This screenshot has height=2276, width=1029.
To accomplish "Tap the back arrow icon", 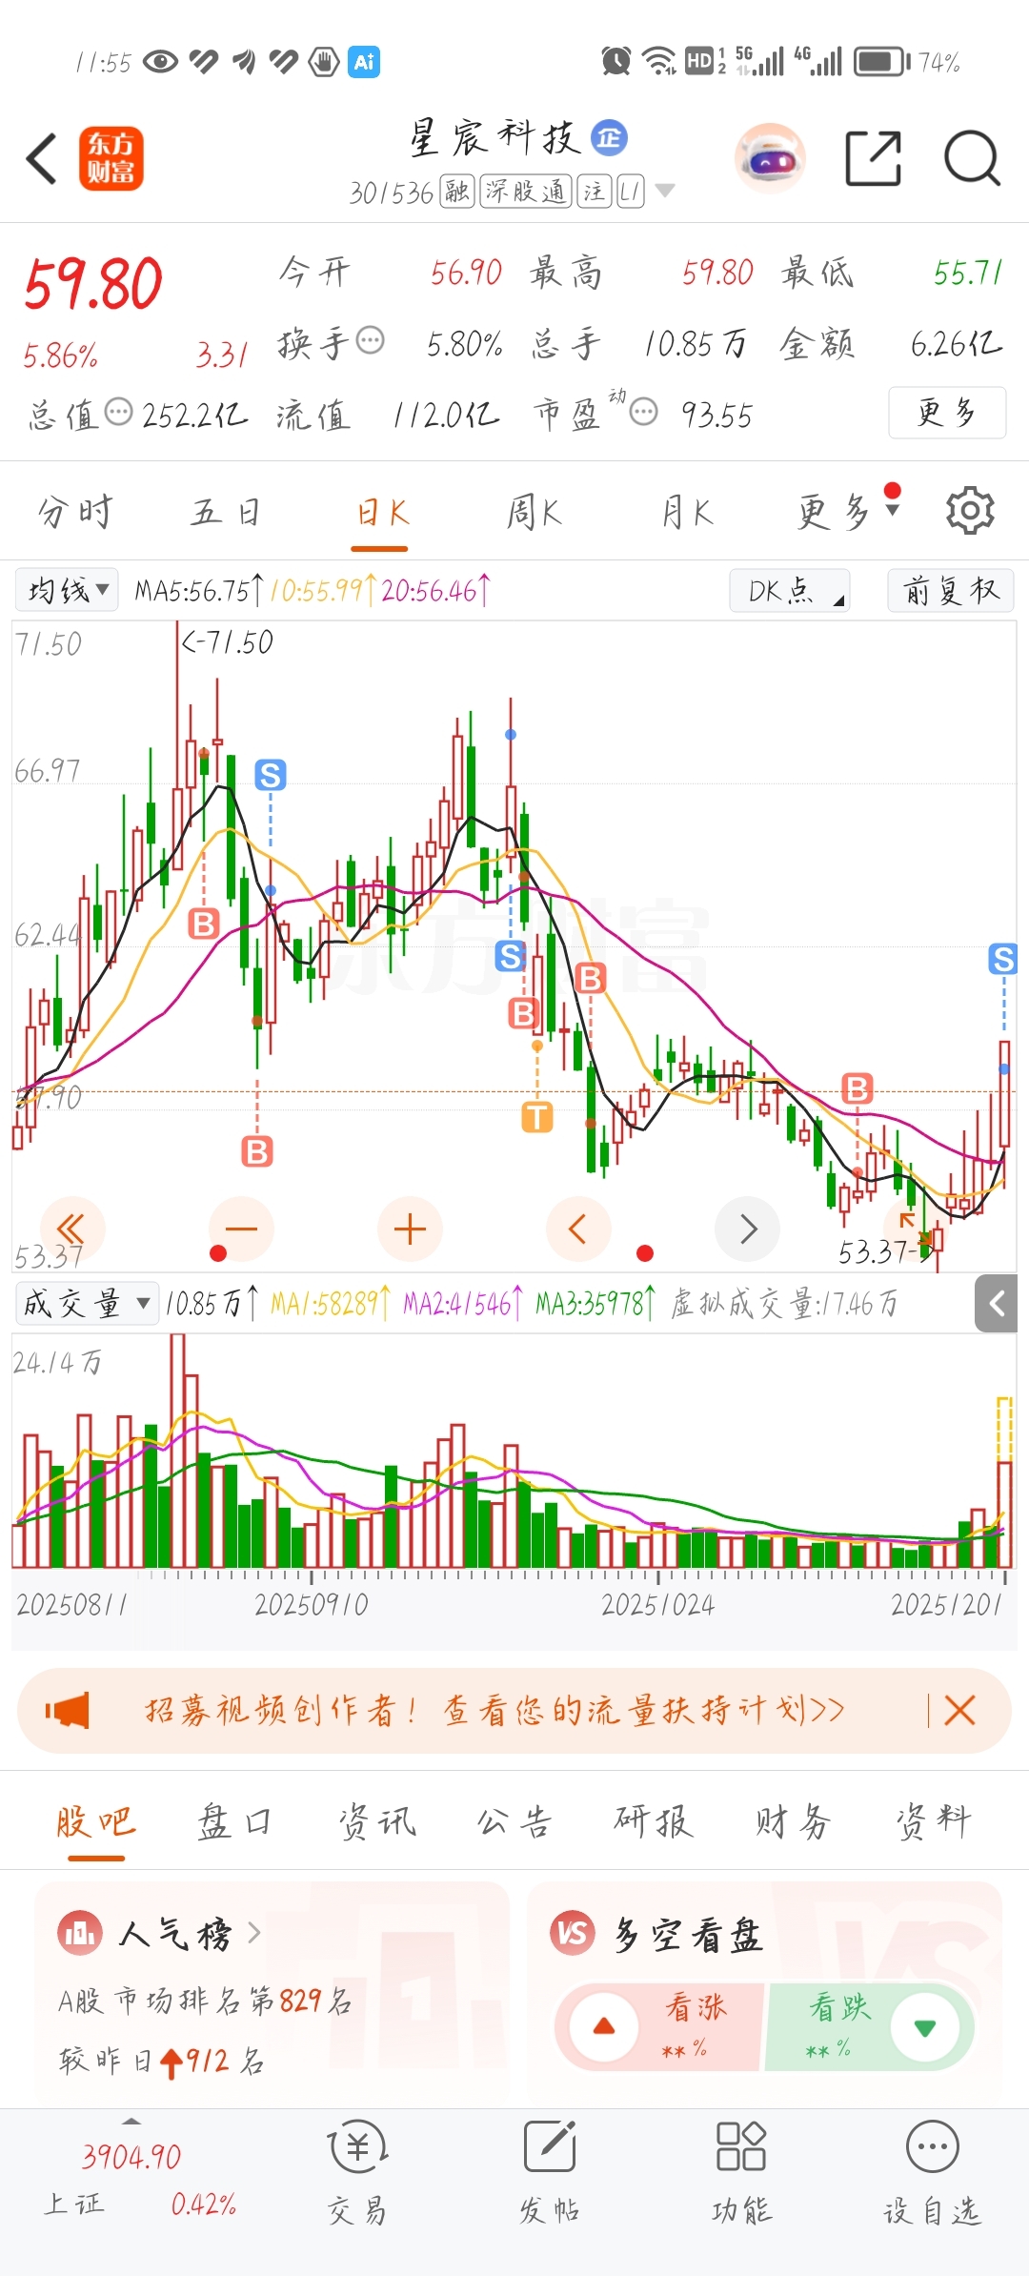I will [x=43, y=158].
